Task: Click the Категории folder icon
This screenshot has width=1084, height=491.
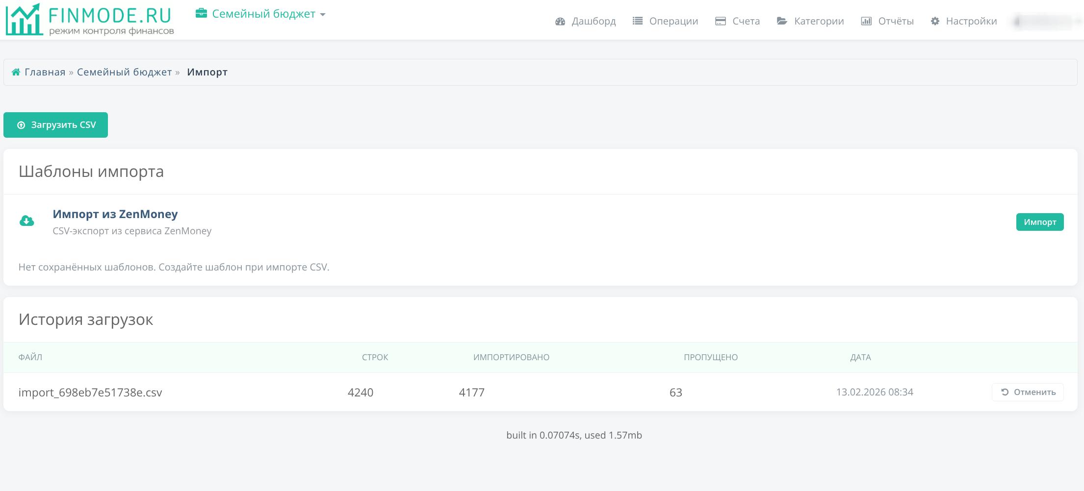Action: tap(782, 21)
